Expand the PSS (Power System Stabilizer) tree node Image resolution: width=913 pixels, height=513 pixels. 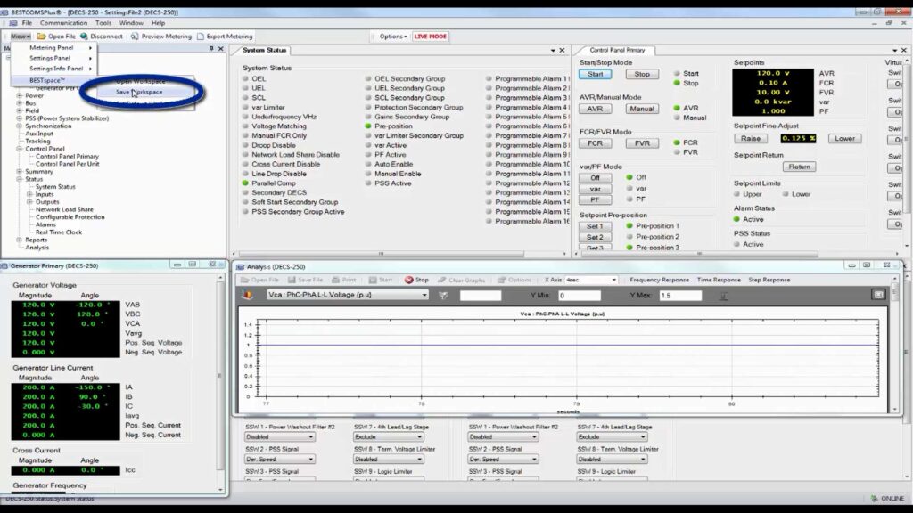coord(20,118)
